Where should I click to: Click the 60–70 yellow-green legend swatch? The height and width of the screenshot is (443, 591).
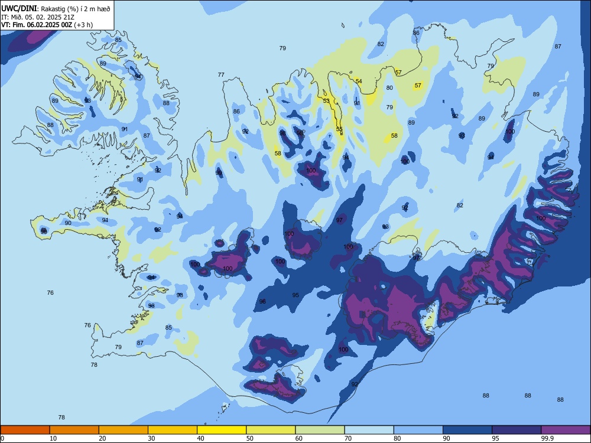320,430
